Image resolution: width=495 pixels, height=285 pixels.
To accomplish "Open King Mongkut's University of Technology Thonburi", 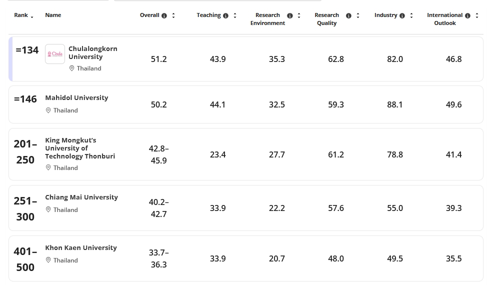I will point(80,148).
